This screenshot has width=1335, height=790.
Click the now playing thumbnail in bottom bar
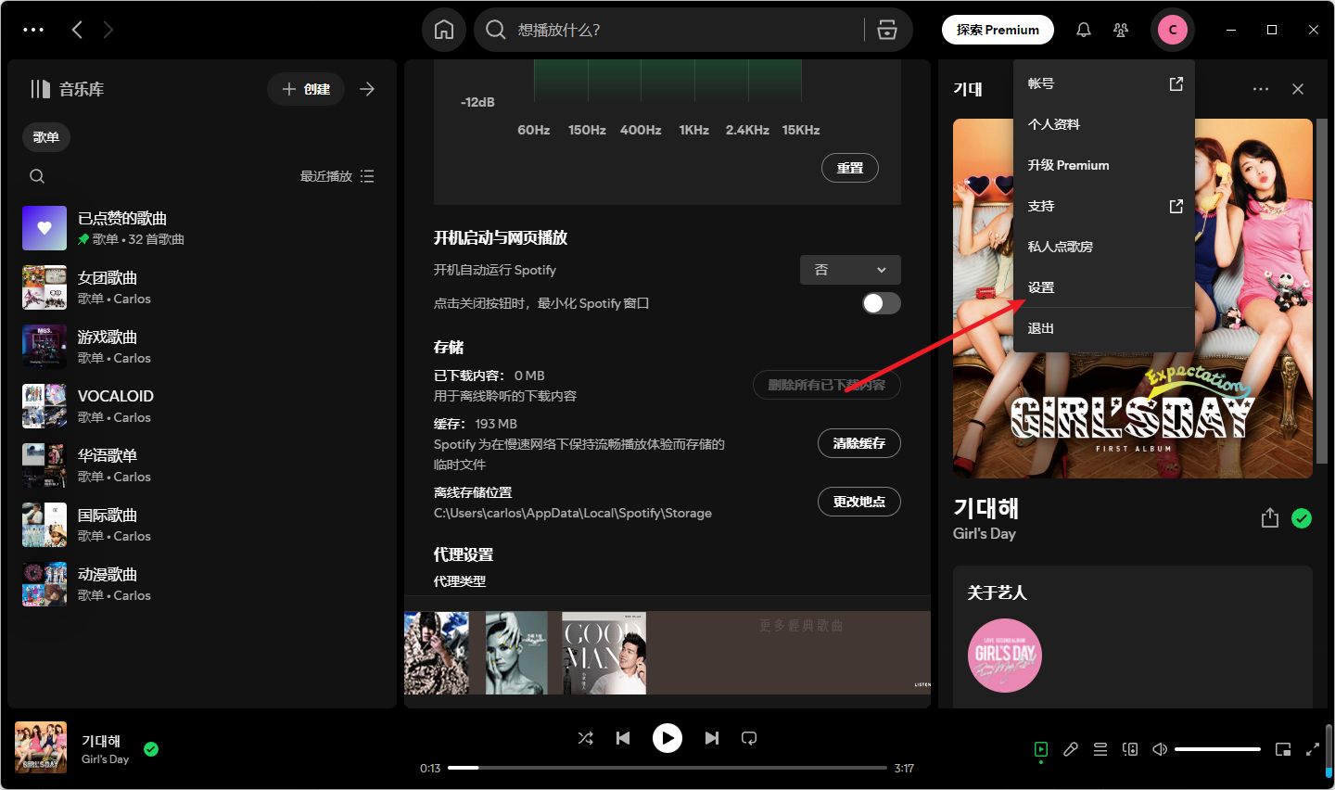pos(41,747)
